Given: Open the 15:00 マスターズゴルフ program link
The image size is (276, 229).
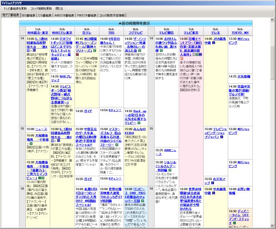Looking at the screenshot, I should click(x=111, y=137).
